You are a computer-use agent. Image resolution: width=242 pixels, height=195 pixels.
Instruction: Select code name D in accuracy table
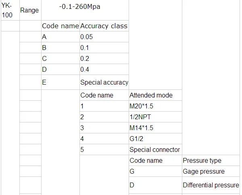tap(60, 70)
